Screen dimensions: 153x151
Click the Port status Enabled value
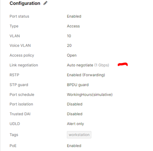74,16
